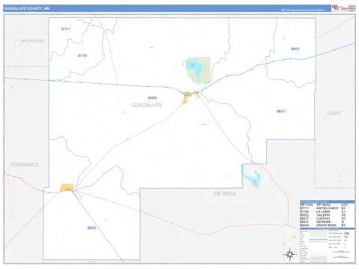Click the VAUGHN row in ZIP index

tap(322, 215)
